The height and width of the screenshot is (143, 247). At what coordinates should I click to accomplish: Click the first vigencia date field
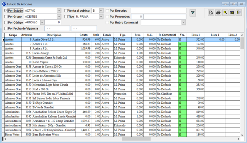click(57, 29)
